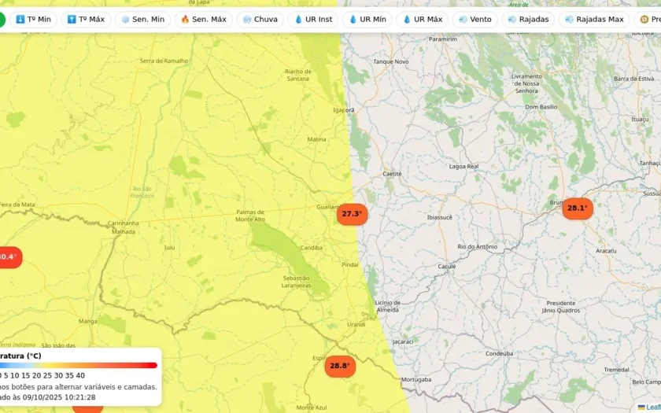Show the UR Inst humidity layer
Screen dimensions: 661x413
(x=313, y=20)
